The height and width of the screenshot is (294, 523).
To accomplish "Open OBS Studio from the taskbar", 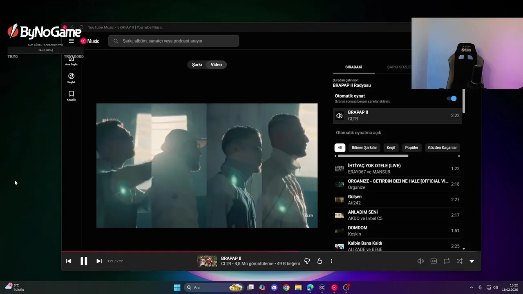I will tap(346, 287).
